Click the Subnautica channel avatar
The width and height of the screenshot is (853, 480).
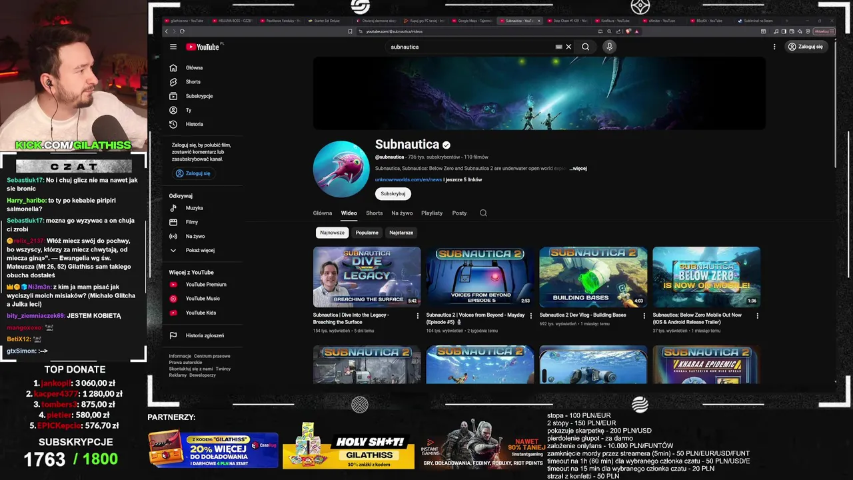tap(341, 169)
